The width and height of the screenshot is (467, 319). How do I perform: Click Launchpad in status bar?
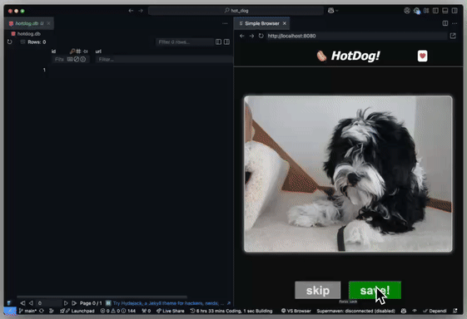[x=77, y=311]
